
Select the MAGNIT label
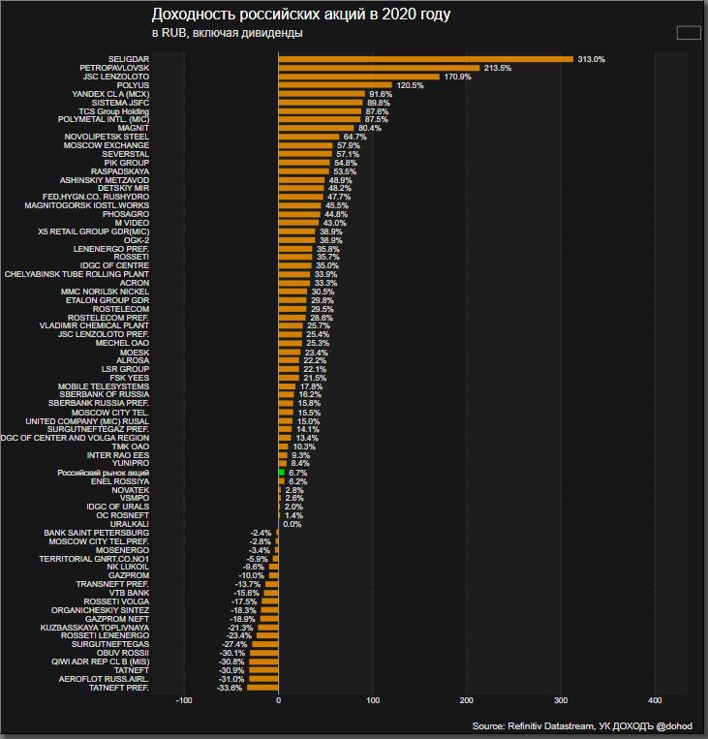(134, 128)
